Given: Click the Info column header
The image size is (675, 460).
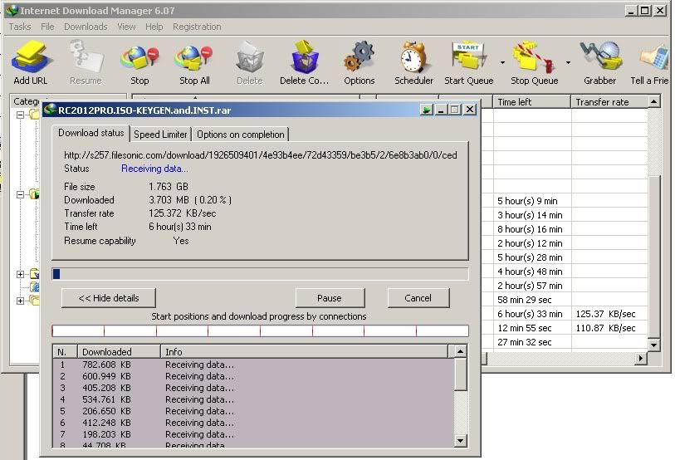Looking at the screenshot, I should pyautogui.click(x=304, y=352).
